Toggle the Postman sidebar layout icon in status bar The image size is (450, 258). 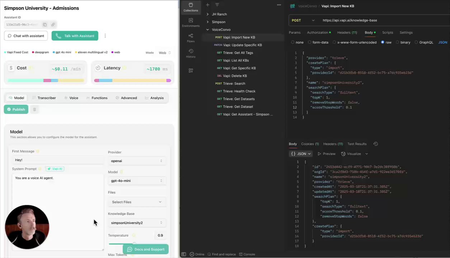click(x=184, y=254)
